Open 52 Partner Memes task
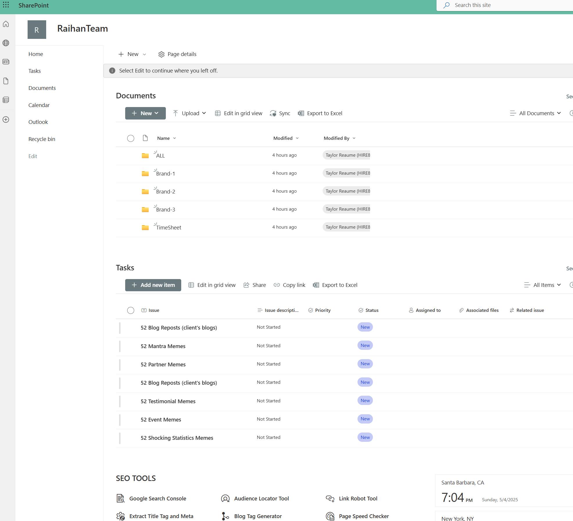Screen dimensions: 573x521 (163, 365)
